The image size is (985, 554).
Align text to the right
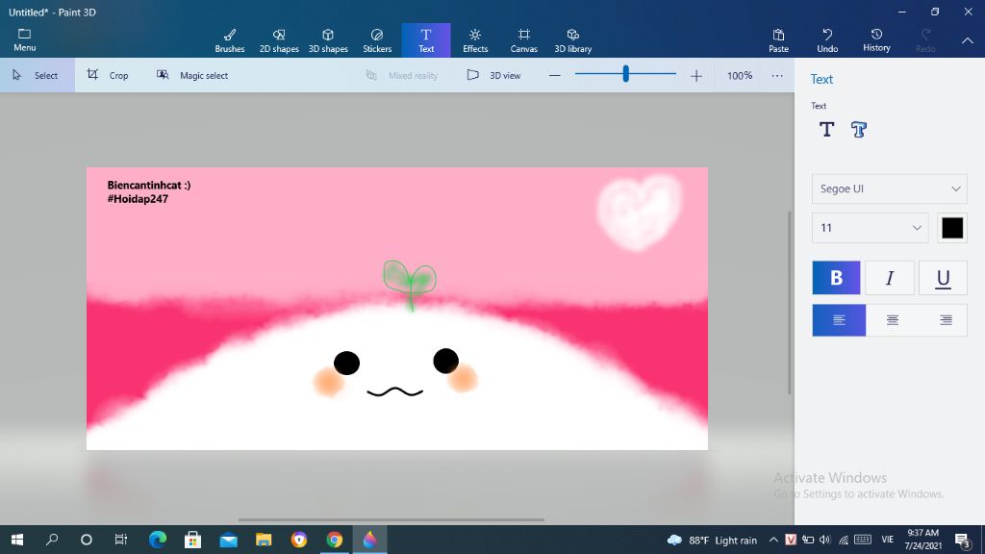click(945, 320)
